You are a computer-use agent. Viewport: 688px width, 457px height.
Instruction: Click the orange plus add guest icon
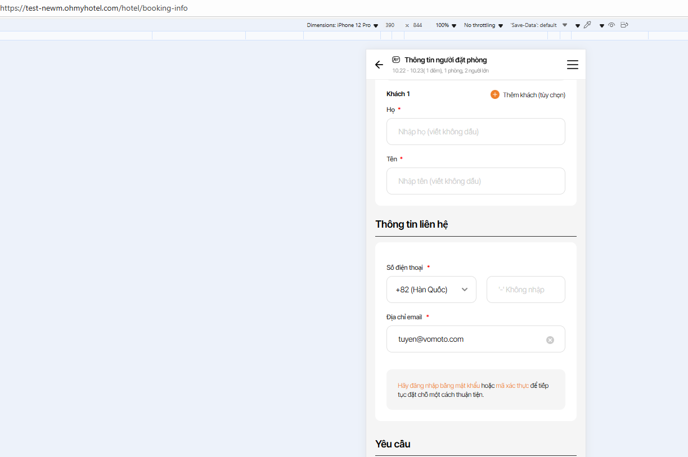click(x=495, y=94)
